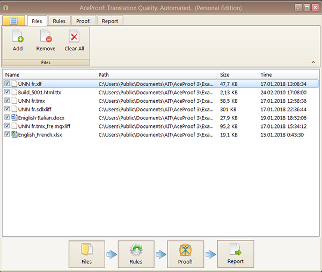Image resolution: width=322 pixels, height=272 pixels.
Task: Click the 2,13 KB size cell
Action: (x=229, y=93)
